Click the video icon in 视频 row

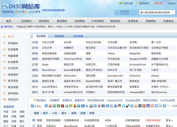[34, 120]
